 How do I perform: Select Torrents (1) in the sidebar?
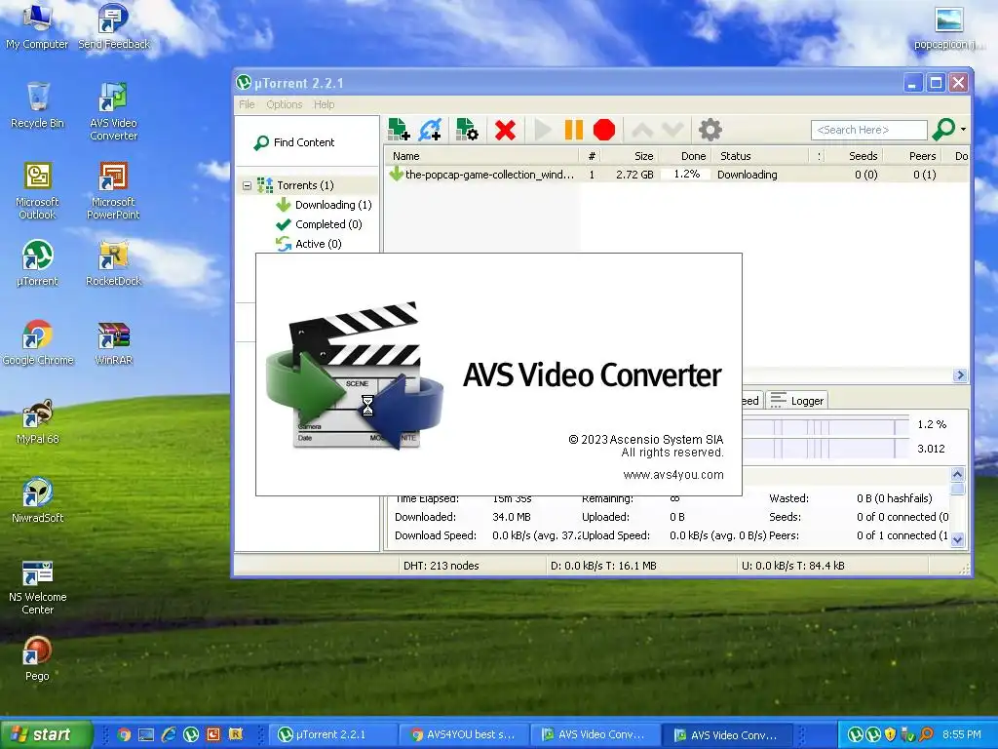coord(305,185)
